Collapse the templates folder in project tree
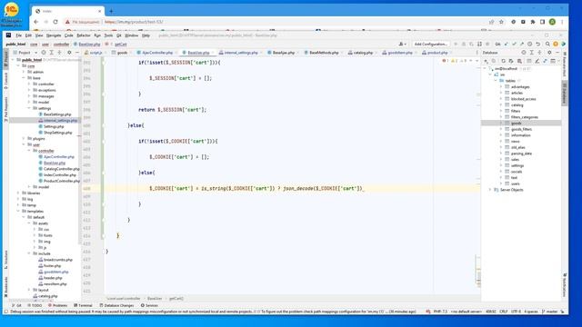Screen dimensions: 582x327 [x=18, y=212]
